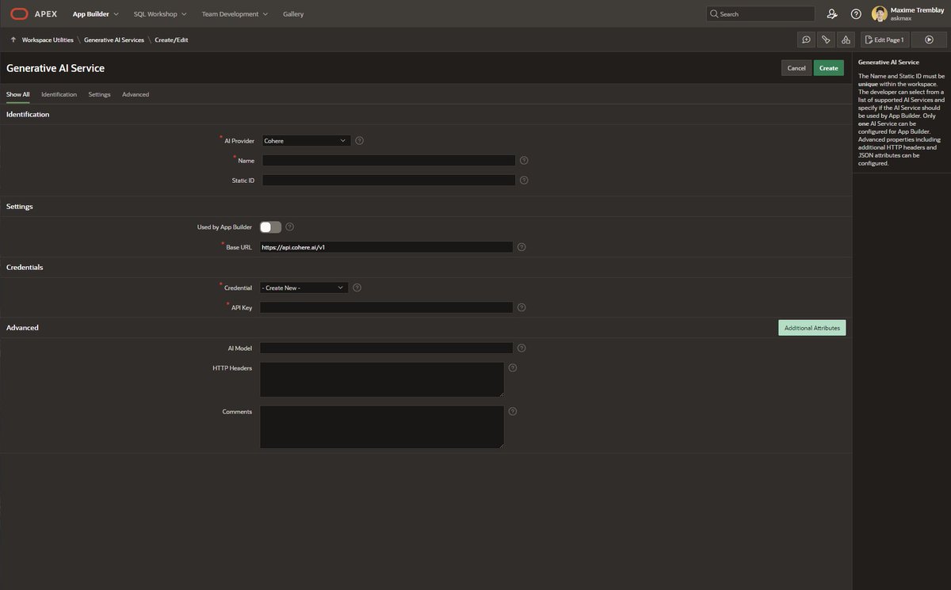Show help for AI Model field
Image resolution: width=951 pixels, height=590 pixels.
point(521,348)
